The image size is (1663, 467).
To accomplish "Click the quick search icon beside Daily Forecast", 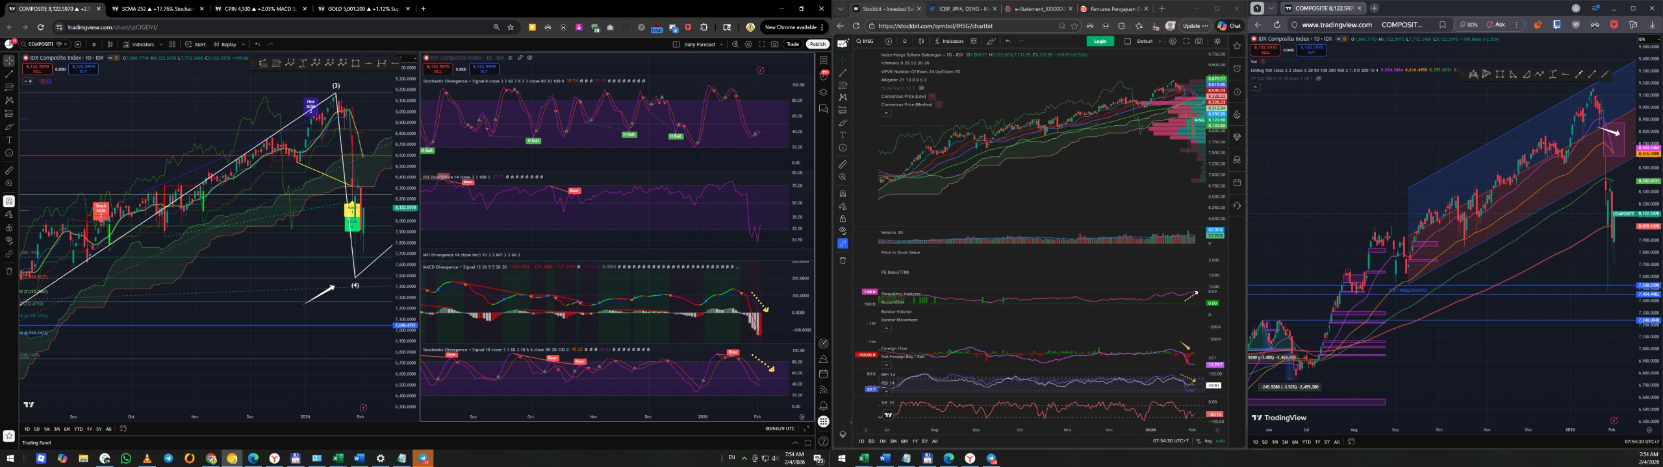I will (735, 44).
